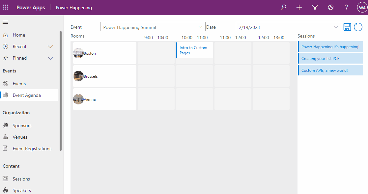Click the refresh circular arrow icon
The width and height of the screenshot is (368, 194).
coord(358,27)
